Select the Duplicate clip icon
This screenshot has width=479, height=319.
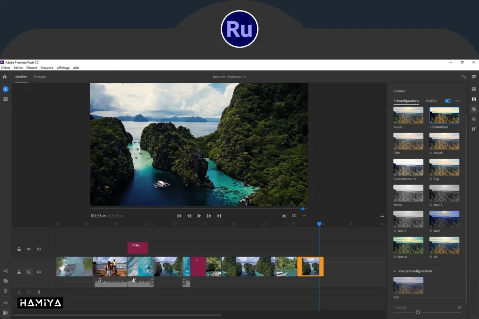6,281
